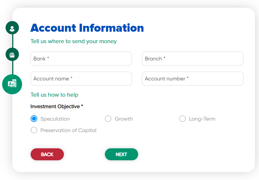This screenshot has height=180, width=259.
Task: Click the 'Tell us how to help' subheading
Action: click(54, 95)
